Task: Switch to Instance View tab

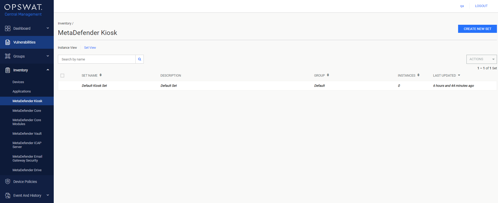Action: [x=67, y=48]
